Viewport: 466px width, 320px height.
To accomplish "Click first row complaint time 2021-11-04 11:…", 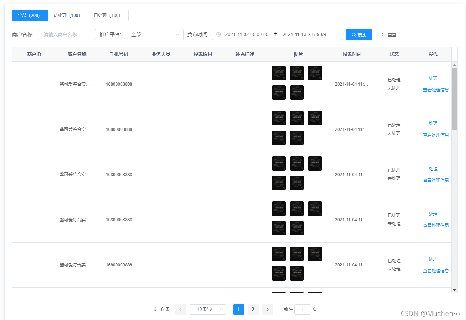I will [x=351, y=84].
